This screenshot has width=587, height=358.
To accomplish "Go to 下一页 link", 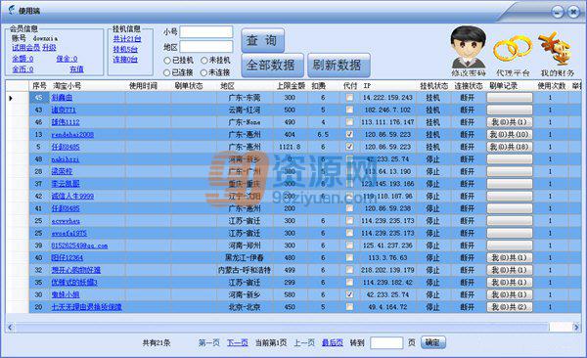I will [238, 342].
